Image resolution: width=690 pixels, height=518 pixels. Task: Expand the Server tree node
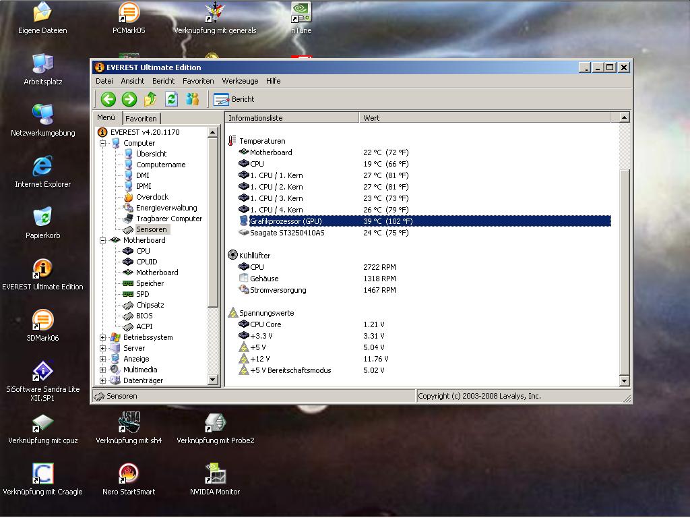coord(102,349)
